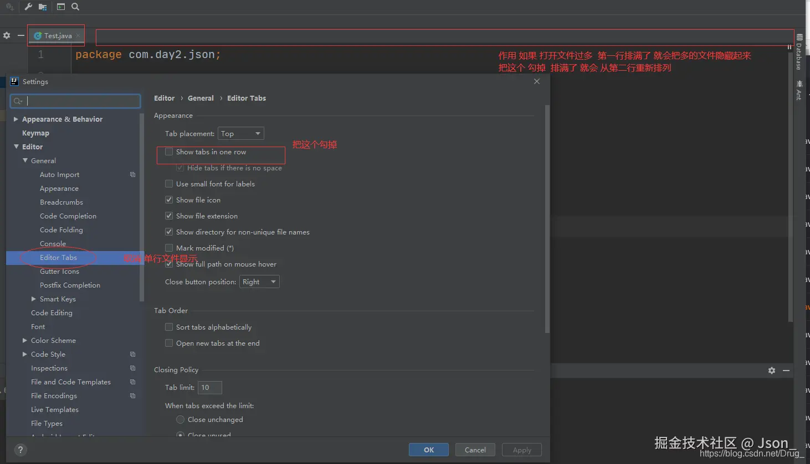This screenshot has height=464, width=810.
Task: Open the Ant side tool window
Action: (799, 90)
